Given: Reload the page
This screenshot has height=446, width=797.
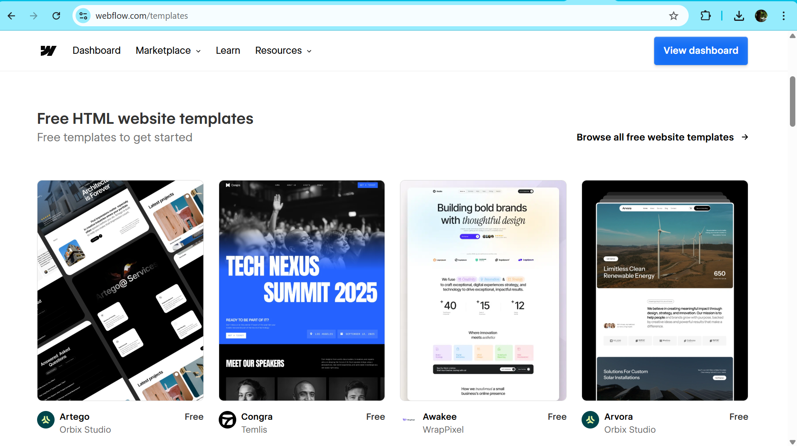Looking at the screenshot, I should (x=56, y=15).
